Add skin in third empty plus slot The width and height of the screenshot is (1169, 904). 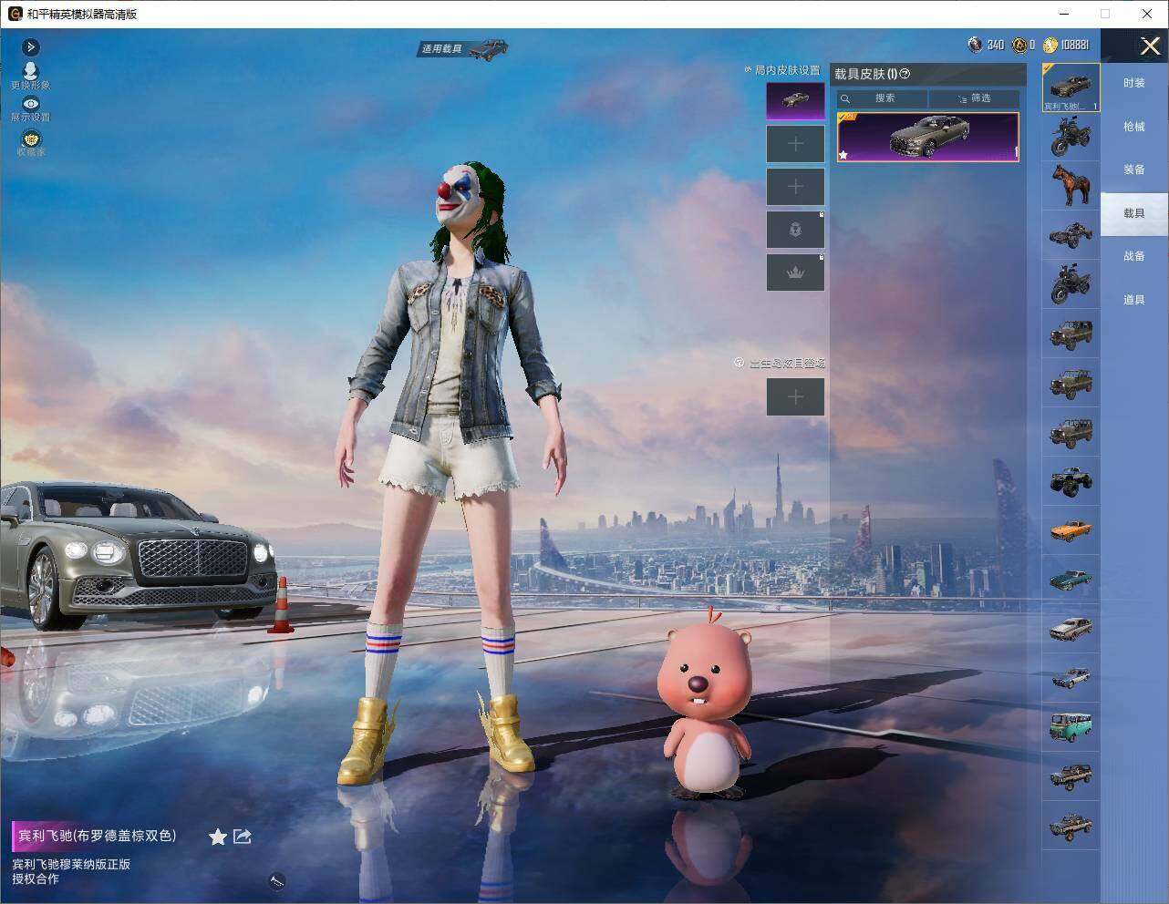click(x=795, y=187)
